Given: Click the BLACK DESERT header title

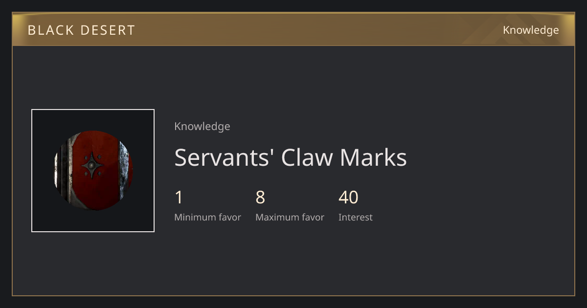Looking at the screenshot, I should click(x=81, y=30).
